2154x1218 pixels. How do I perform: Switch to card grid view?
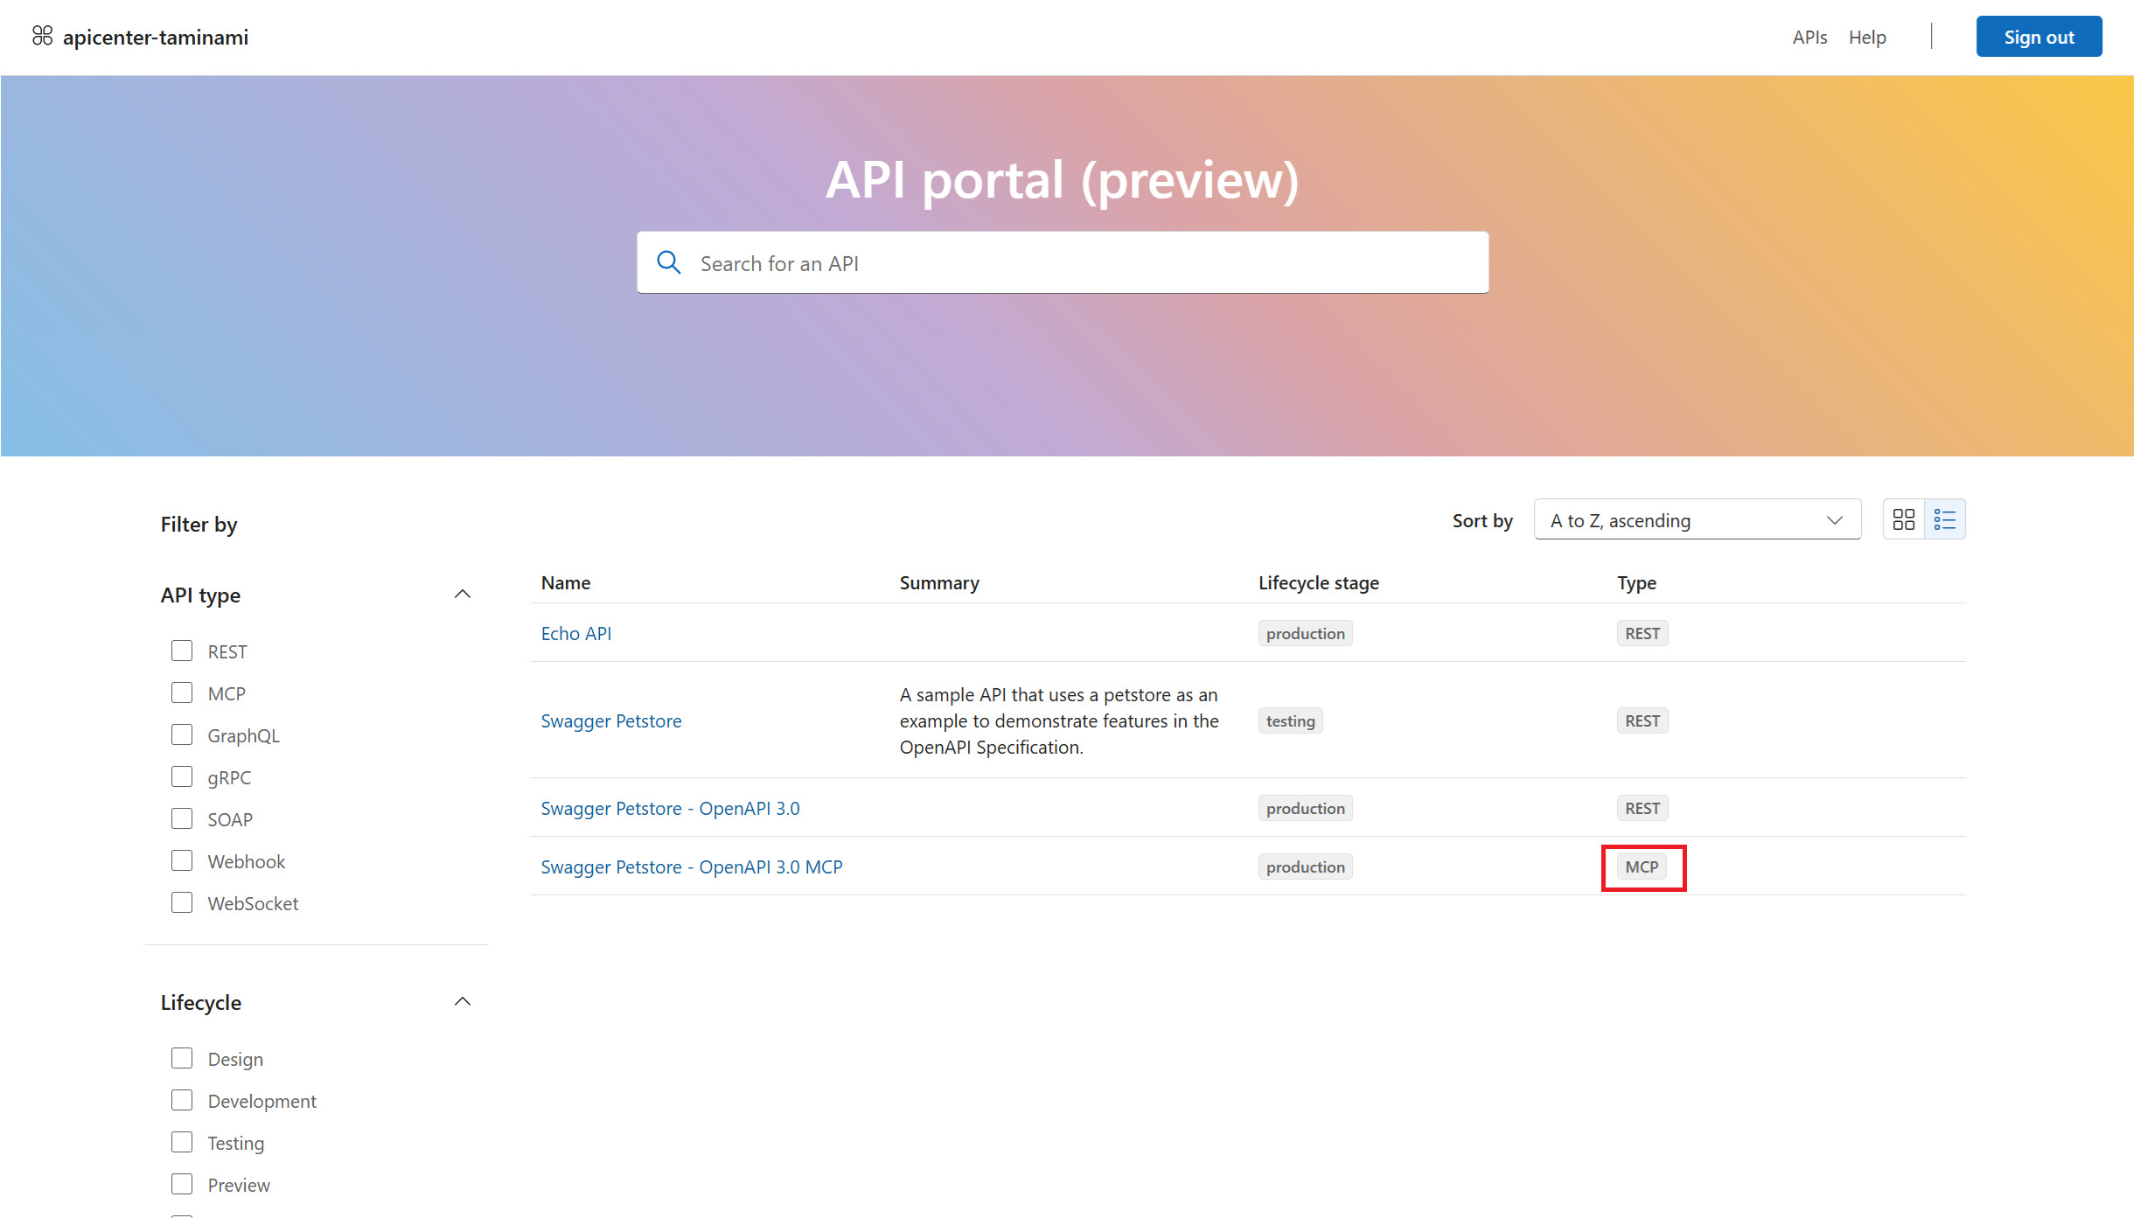[x=1903, y=520]
